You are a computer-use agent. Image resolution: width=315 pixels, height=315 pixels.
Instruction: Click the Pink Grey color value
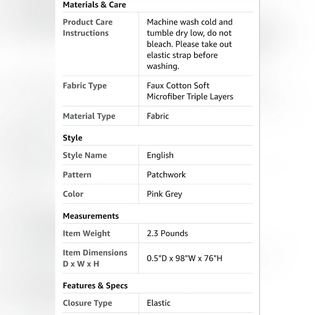(x=164, y=194)
